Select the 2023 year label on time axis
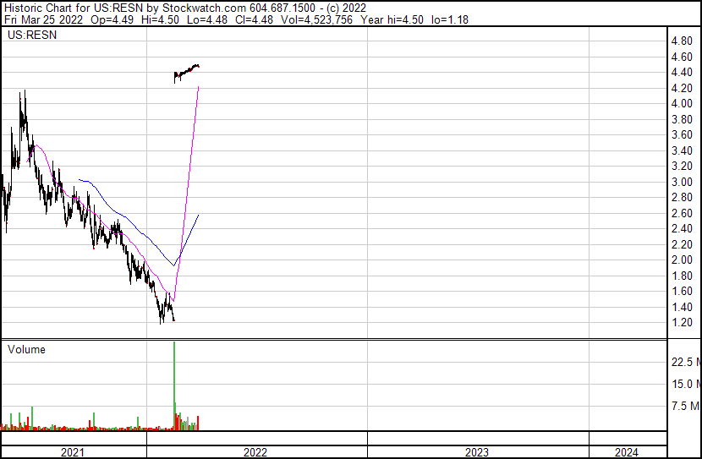 point(476,452)
